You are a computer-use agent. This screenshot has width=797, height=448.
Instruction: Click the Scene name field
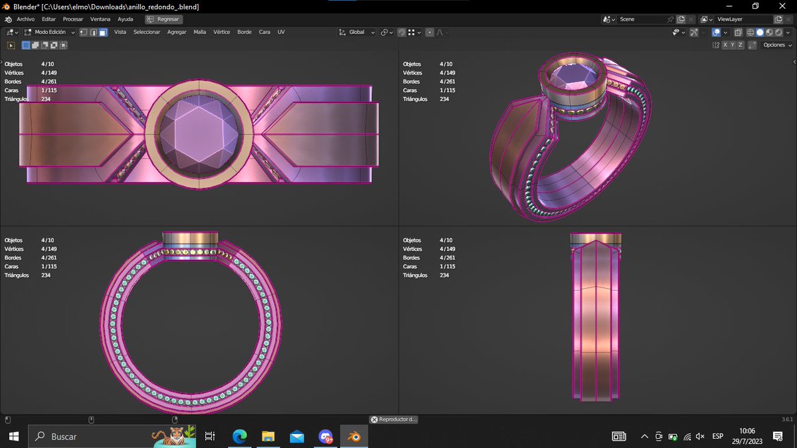click(x=642, y=19)
